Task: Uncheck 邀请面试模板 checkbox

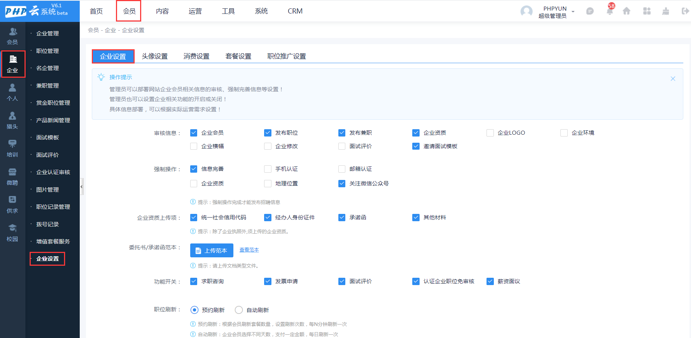Action: (x=416, y=146)
